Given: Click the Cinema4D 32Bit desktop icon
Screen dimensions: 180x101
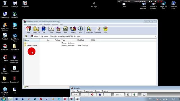Looking at the screenshot, I should pyautogui.click(x=174, y=5).
